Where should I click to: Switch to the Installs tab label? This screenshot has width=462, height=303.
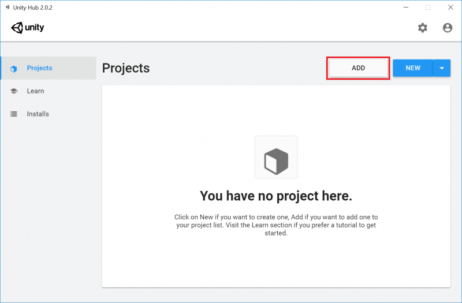(x=38, y=114)
